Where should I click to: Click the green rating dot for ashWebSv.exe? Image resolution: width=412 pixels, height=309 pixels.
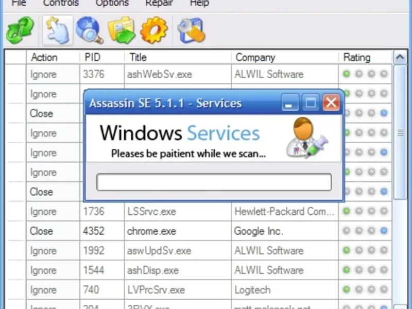[347, 74]
